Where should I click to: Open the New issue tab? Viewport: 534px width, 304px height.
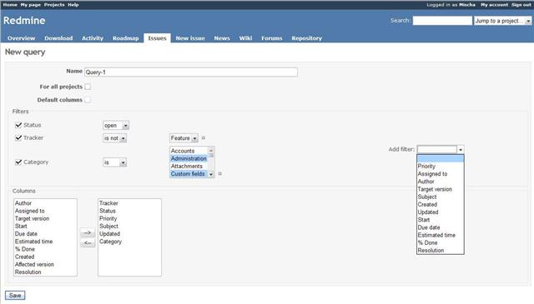point(190,38)
